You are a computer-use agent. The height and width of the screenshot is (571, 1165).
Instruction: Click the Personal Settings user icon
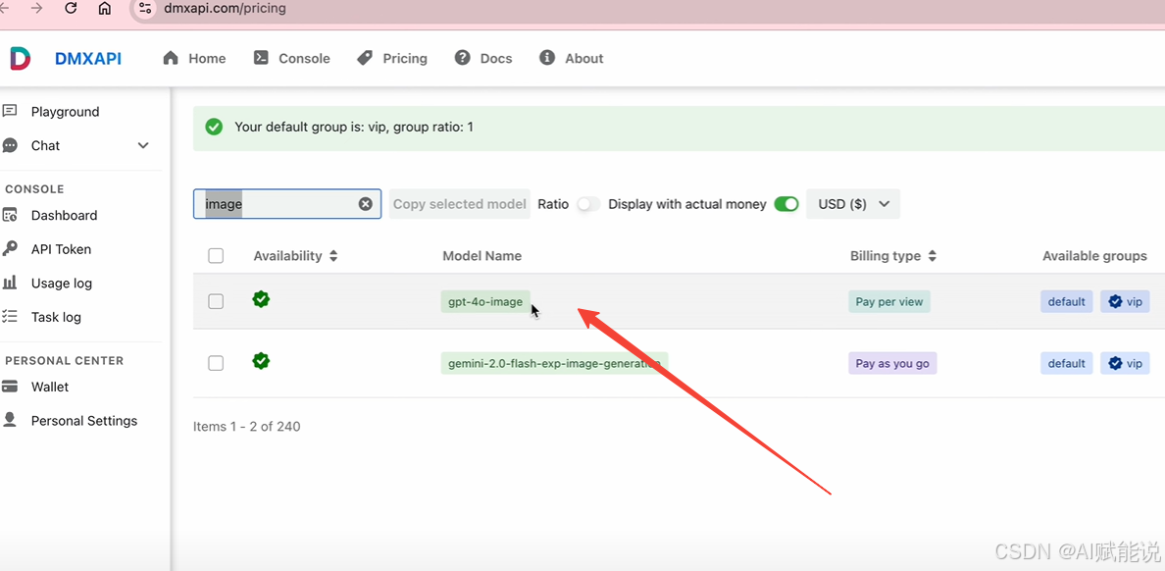10,420
